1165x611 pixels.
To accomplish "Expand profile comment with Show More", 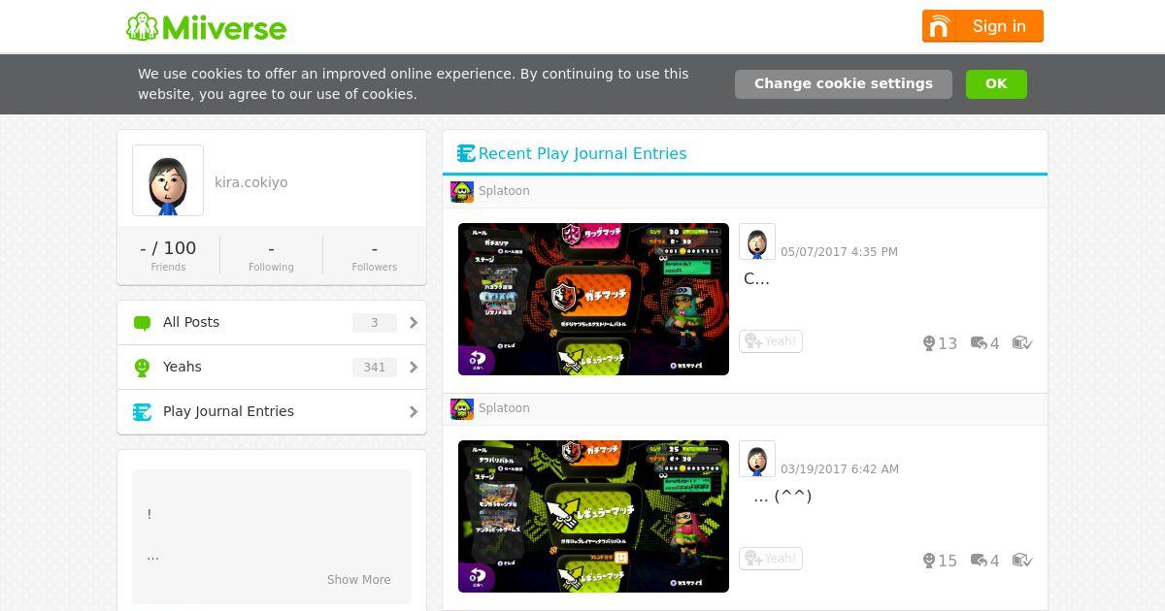I will point(359,580).
